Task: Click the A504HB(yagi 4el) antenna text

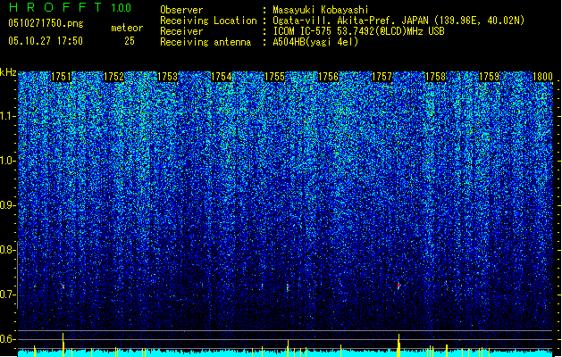Action: pyautogui.click(x=315, y=42)
